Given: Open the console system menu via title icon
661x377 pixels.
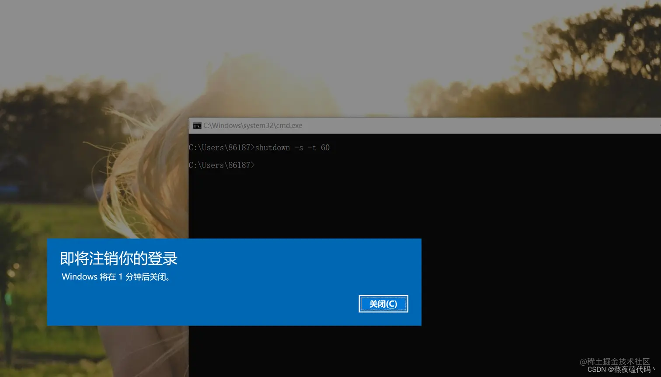Looking at the screenshot, I should tap(196, 125).
